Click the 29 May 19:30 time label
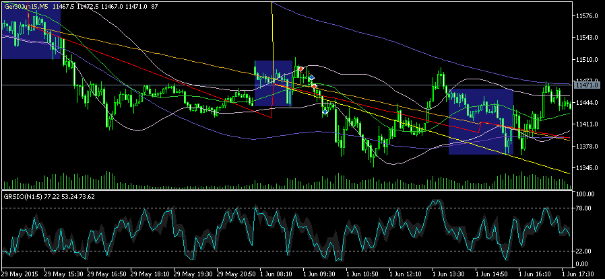Viewport: 605px width, 279px height. click(192, 273)
